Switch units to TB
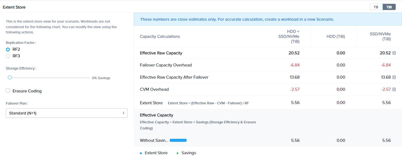 click(x=376, y=7)
